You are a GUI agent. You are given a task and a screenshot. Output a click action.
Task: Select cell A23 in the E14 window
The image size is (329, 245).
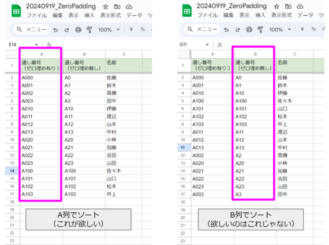(84, 163)
